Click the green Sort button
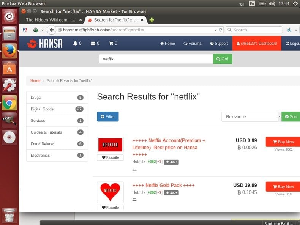The width and height of the screenshot is (300, 225). click(x=291, y=116)
